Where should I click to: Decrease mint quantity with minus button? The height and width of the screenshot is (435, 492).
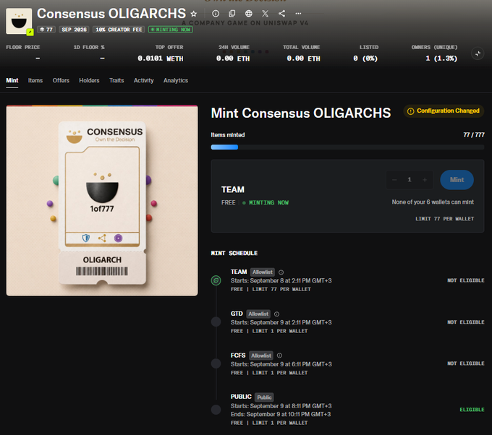(x=394, y=180)
